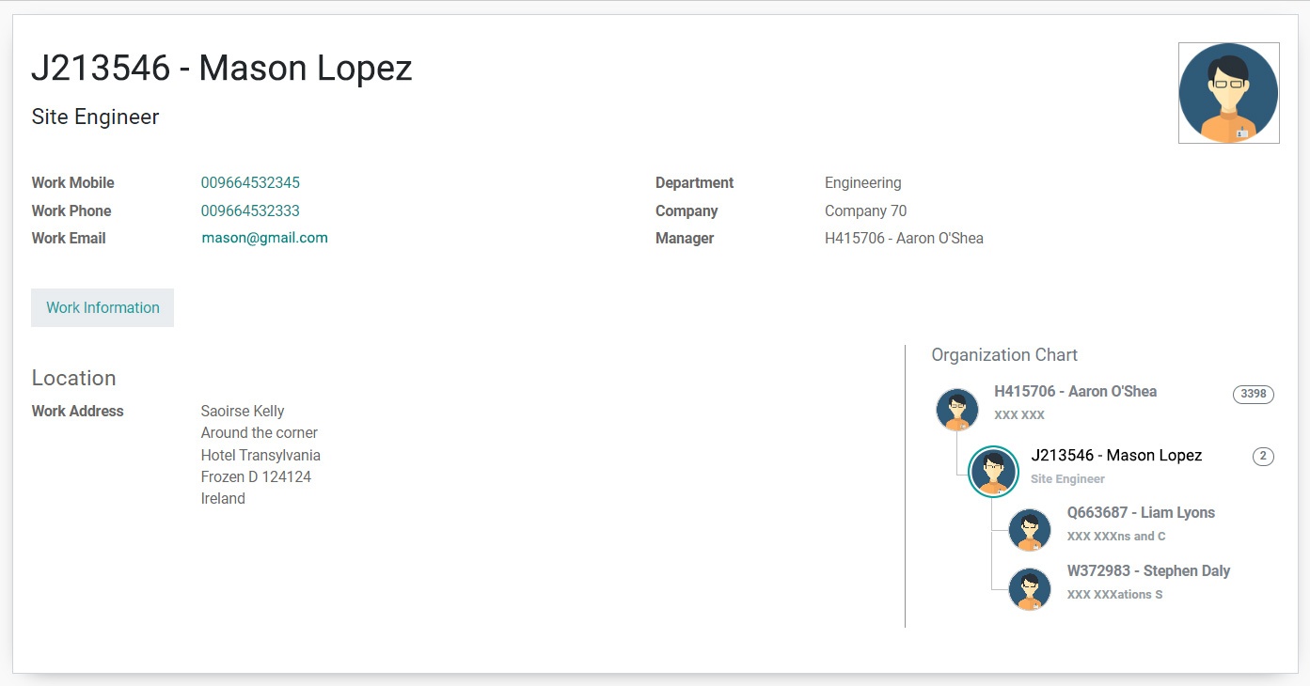
Task: Call work mobile number 009664532345
Action: [250, 182]
